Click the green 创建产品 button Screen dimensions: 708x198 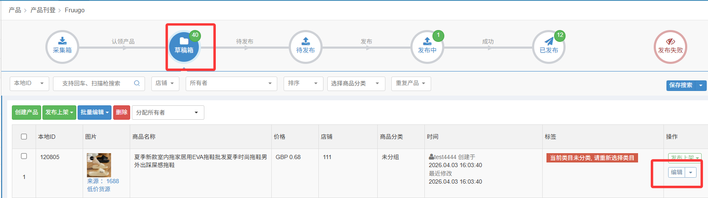click(x=26, y=113)
